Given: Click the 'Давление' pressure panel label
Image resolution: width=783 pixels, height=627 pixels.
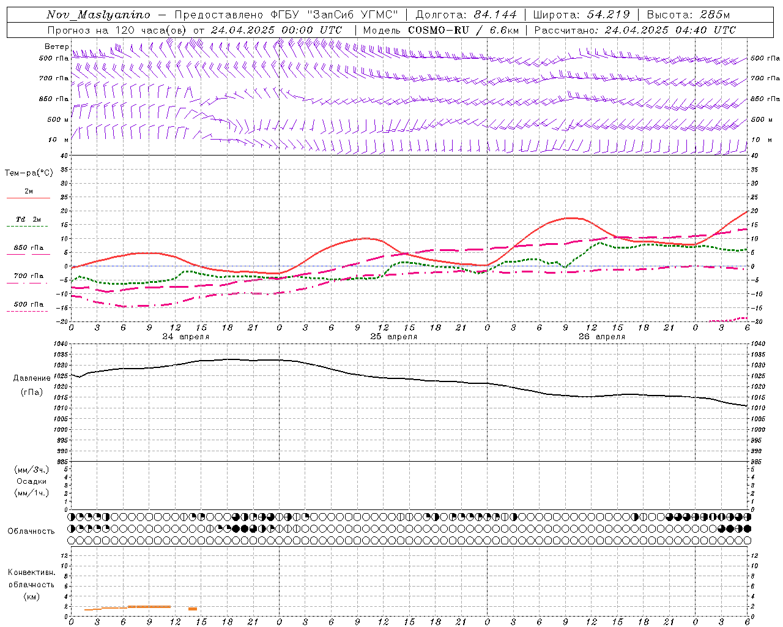Looking at the screenshot, I should click(x=32, y=378).
